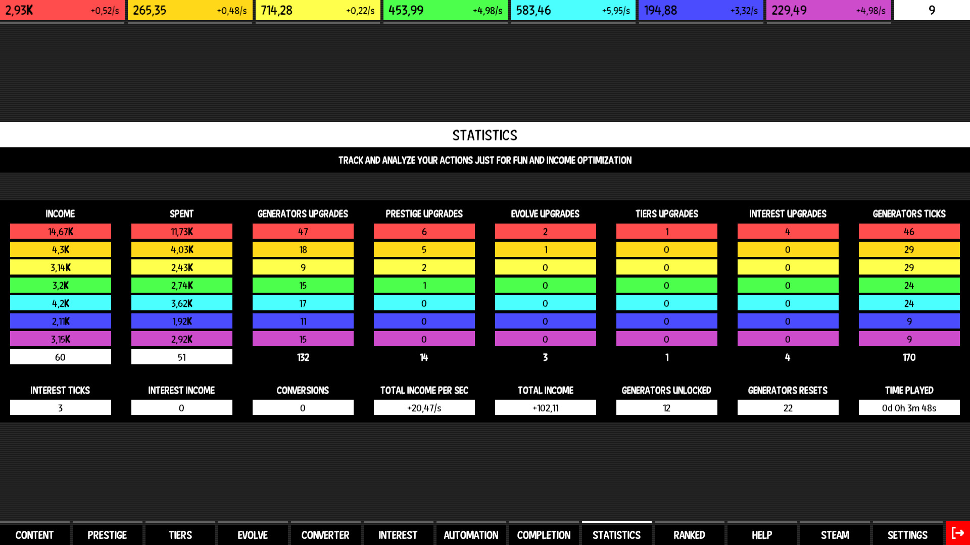Click the purple resource counter 229,49

coord(829,11)
